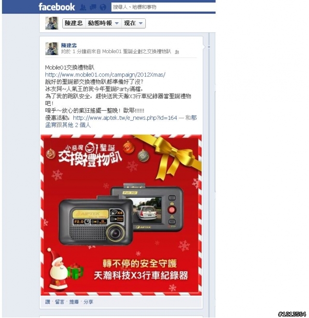
Task: Open the messages icon
Action: click(93, 7)
